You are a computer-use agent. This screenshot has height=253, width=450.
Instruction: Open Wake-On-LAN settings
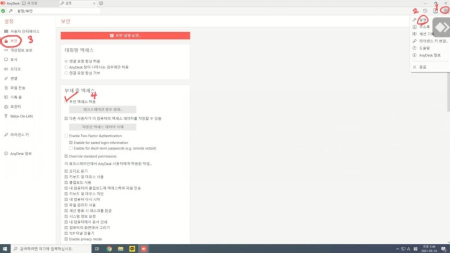[x=19, y=116]
